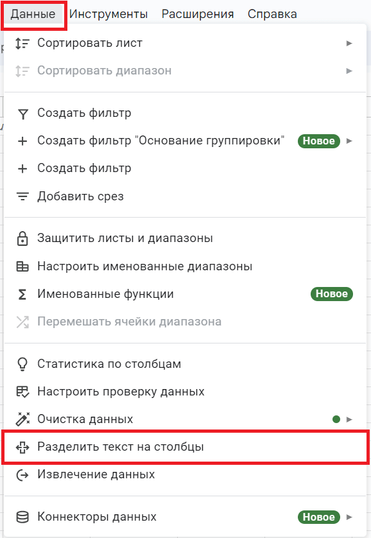
Task: Expand the Сортировать диапазон submenu arrow
Action: click(x=350, y=71)
